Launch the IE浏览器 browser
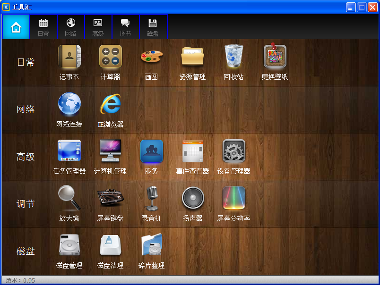 [x=111, y=103]
